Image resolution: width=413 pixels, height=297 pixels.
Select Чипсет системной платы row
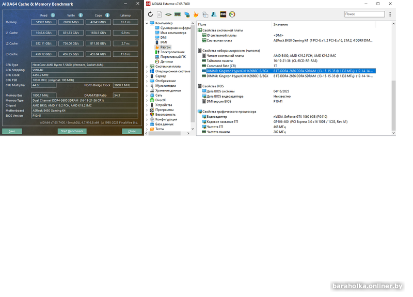289,56
